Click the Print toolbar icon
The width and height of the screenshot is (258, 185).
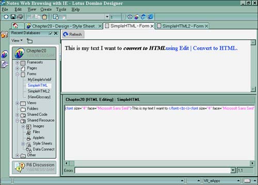coord(20,17)
